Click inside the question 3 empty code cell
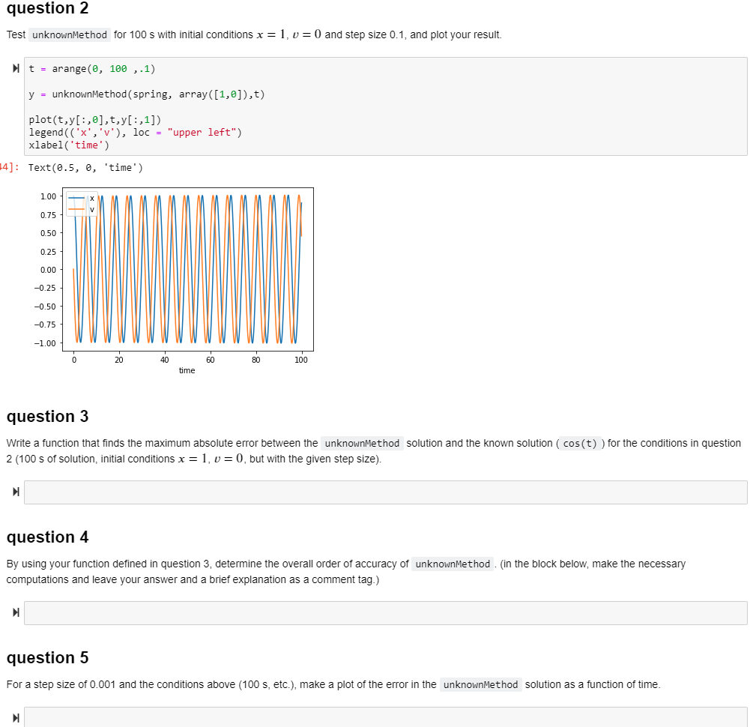Viewport: 756px width, 727px height. pyautogui.click(x=386, y=492)
